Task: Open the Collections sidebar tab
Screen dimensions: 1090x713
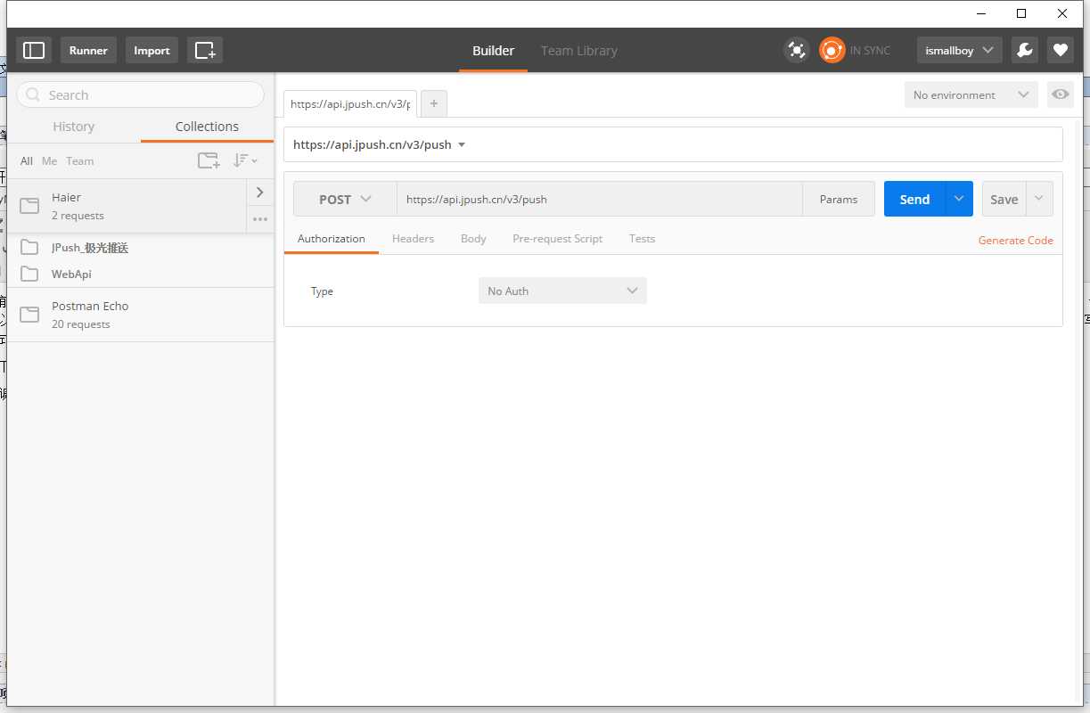Action: [207, 127]
